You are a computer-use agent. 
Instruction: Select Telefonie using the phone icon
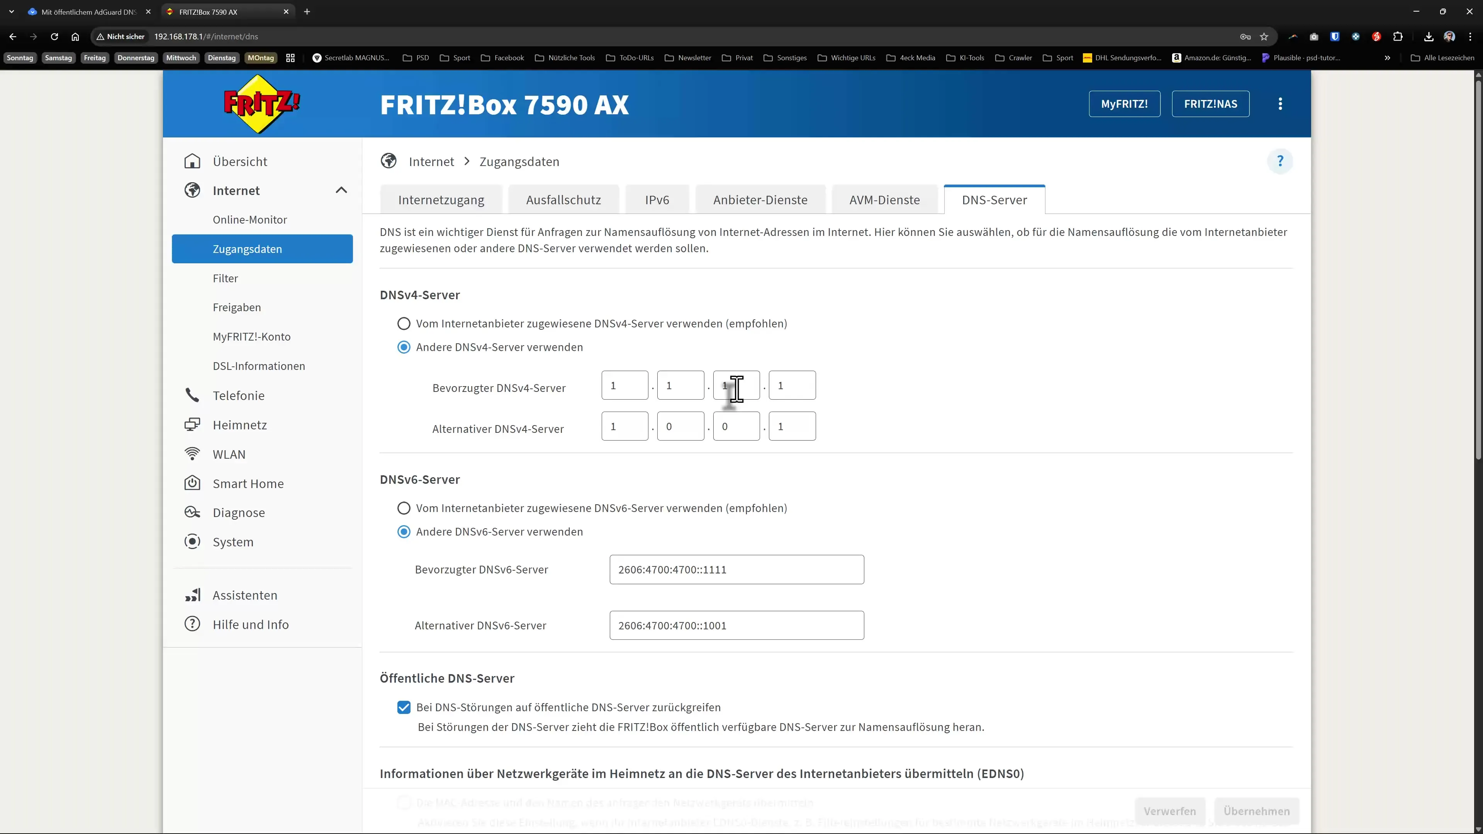click(192, 395)
